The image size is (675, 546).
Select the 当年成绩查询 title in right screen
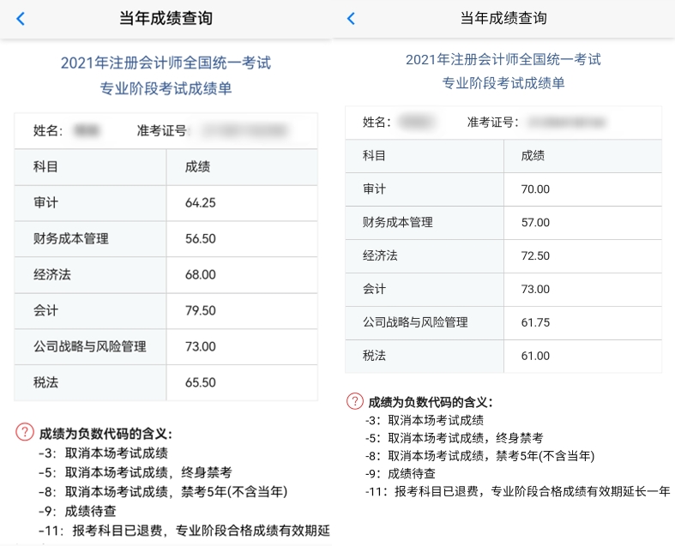point(503,18)
